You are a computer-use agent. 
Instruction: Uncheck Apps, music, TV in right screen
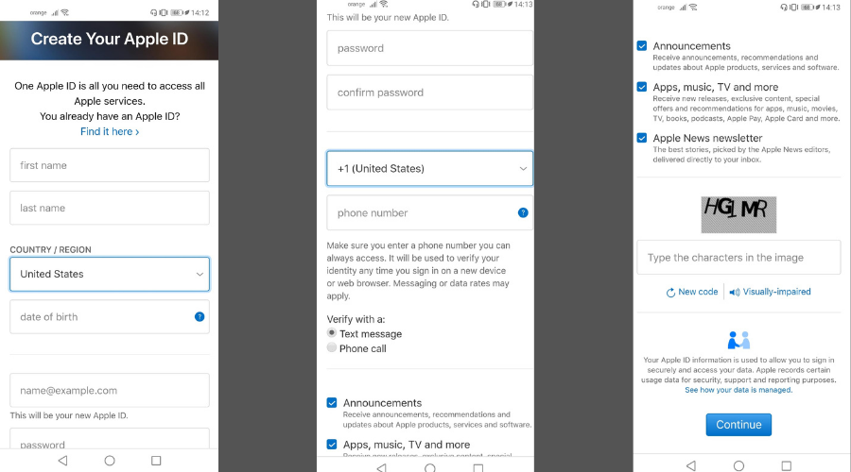coord(642,87)
